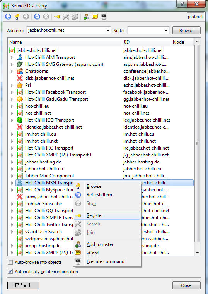
Task: Click the Back arrow toolbar icon
Action: click(8, 17)
